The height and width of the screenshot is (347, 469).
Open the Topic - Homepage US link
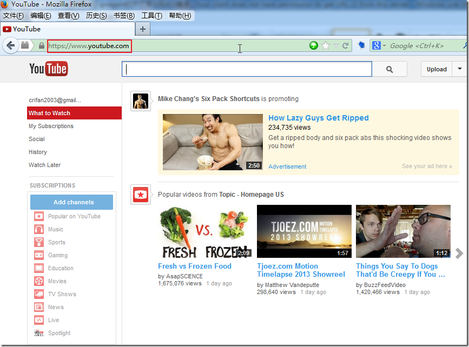(251, 195)
